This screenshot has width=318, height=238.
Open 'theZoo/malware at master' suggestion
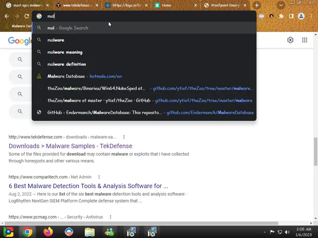144,100
